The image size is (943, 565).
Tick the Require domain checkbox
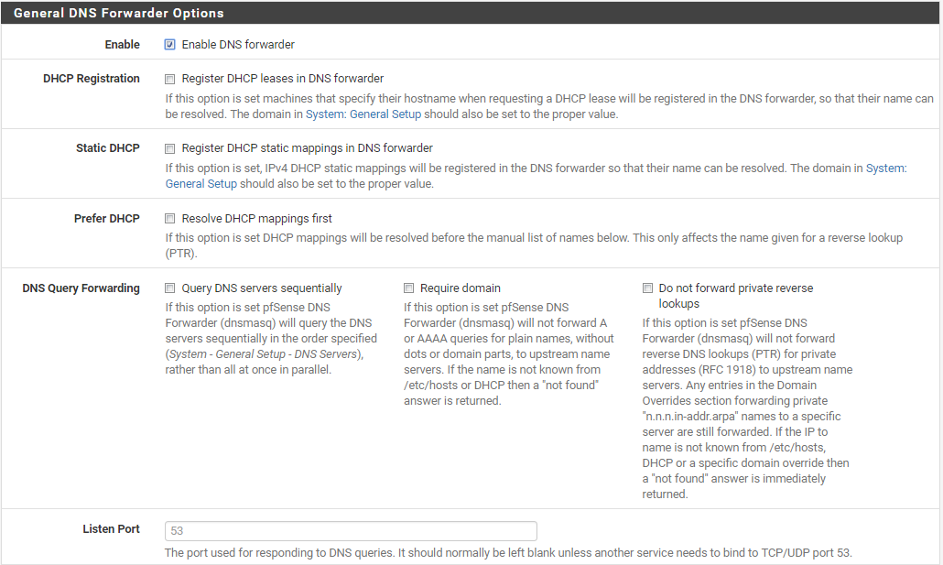(409, 288)
